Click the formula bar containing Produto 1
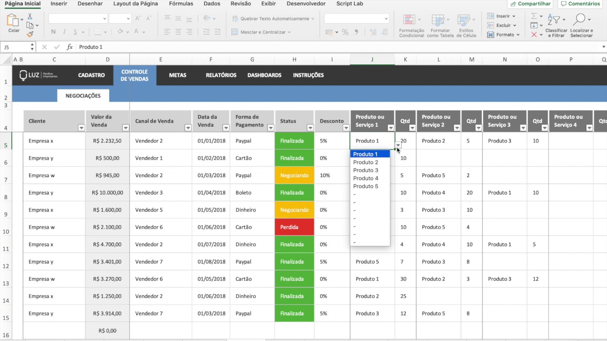The height and width of the screenshot is (341, 607). coord(339,47)
